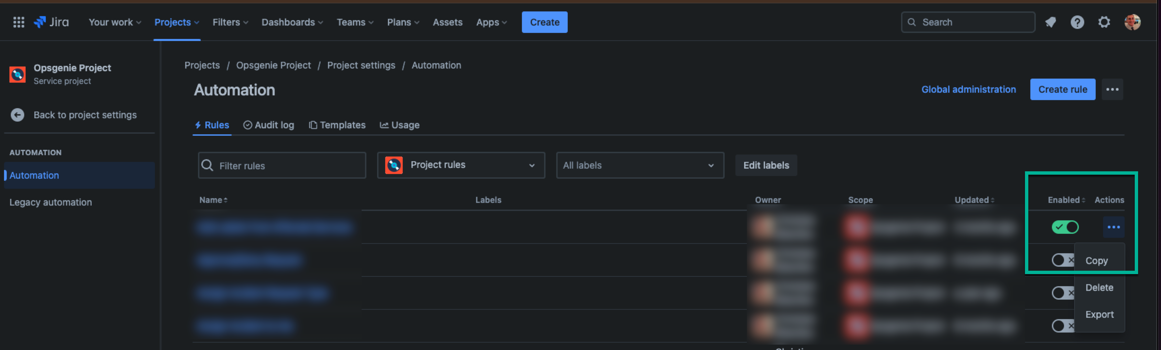The height and width of the screenshot is (350, 1161).
Task: Open the notifications icon
Action: coord(1051,22)
